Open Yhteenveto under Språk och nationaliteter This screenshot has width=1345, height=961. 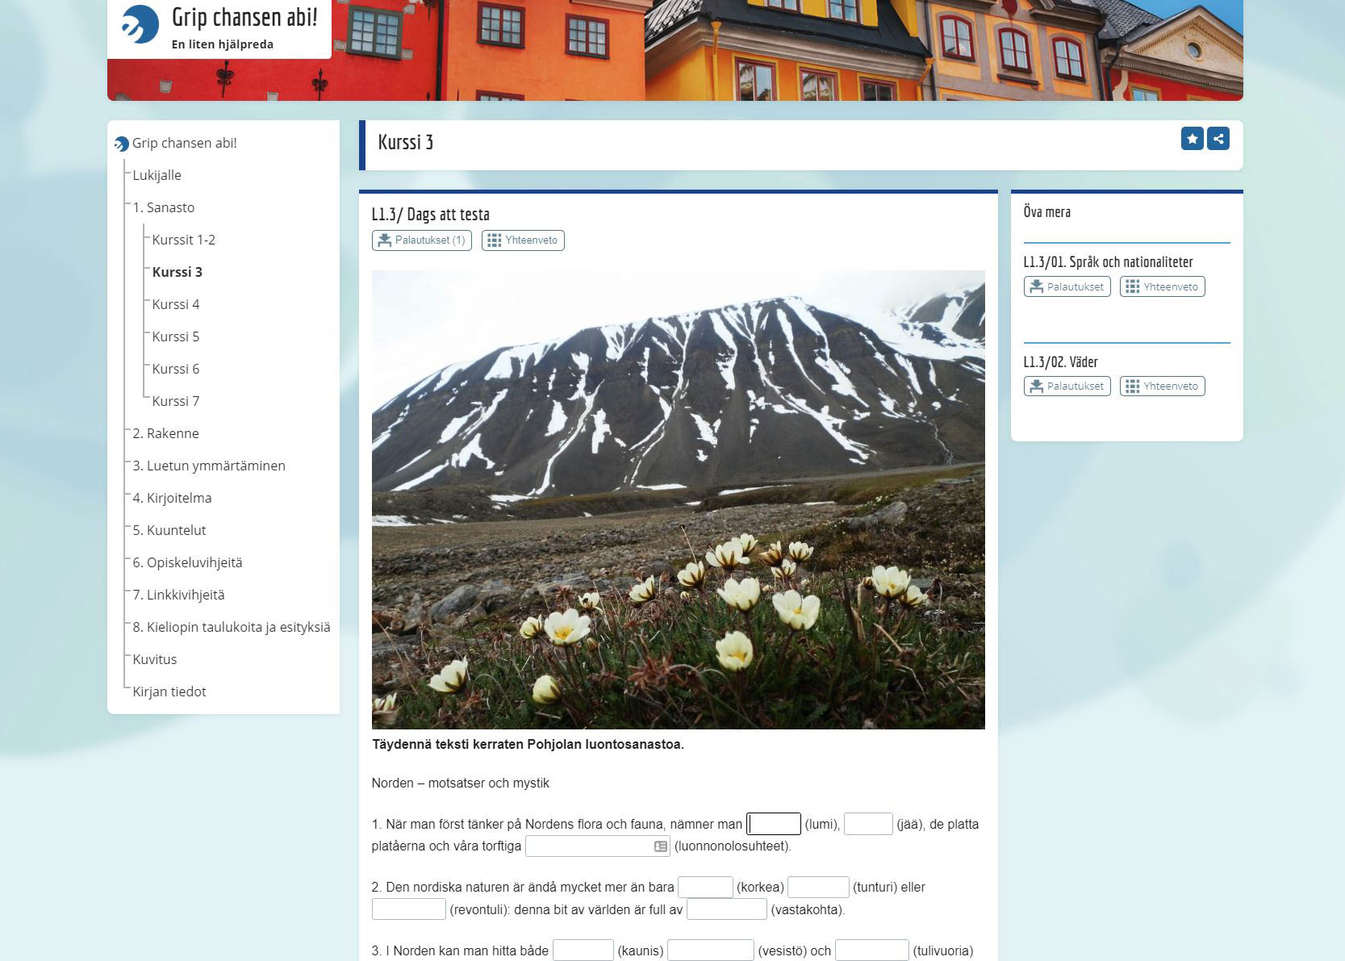click(1162, 286)
